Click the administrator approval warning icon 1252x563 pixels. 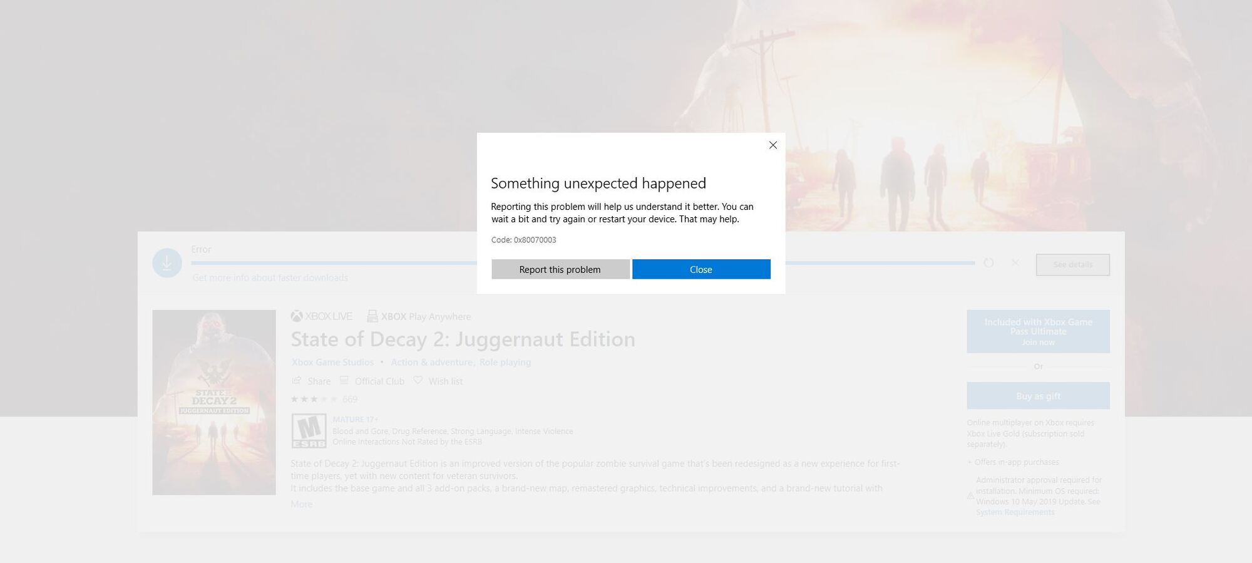970,495
